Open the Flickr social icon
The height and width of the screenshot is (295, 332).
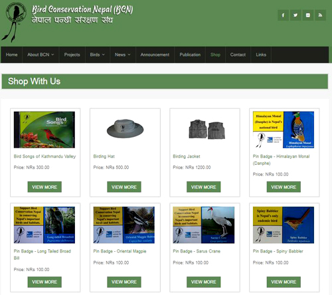click(308, 15)
